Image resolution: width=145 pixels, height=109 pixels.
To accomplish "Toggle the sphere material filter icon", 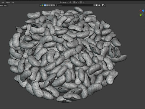I will [47, 5].
